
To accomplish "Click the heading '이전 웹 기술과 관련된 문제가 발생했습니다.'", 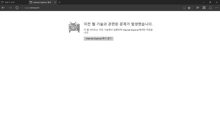I will coord(118,24).
